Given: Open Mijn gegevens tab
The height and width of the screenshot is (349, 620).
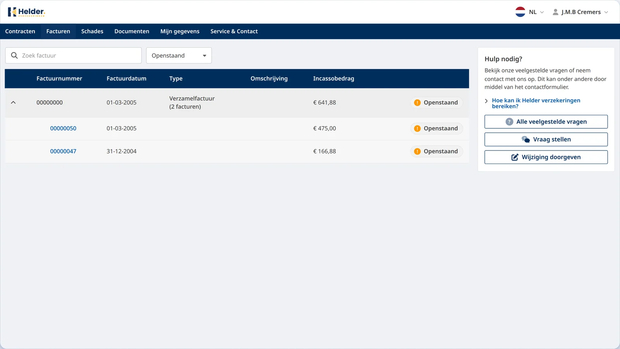Looking at the screenshot, I should [x=180, y=31].
